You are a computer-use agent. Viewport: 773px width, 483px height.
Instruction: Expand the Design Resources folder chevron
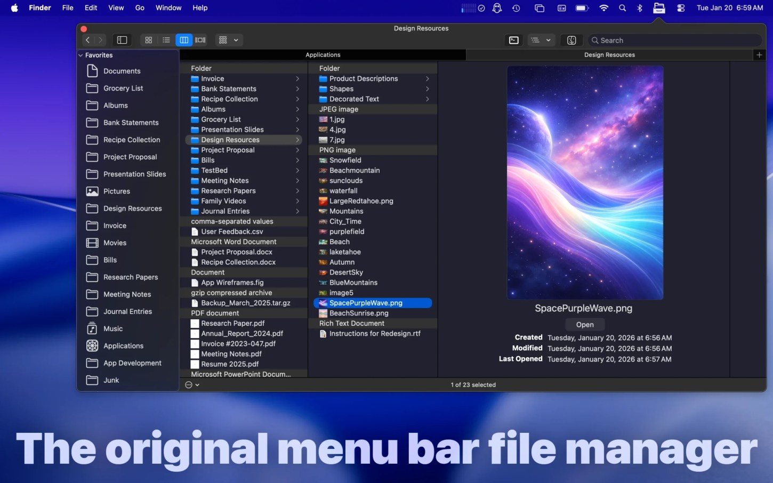tap(298, 140)
